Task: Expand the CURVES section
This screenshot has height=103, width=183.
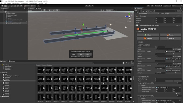Action: (x=140, y=42)
